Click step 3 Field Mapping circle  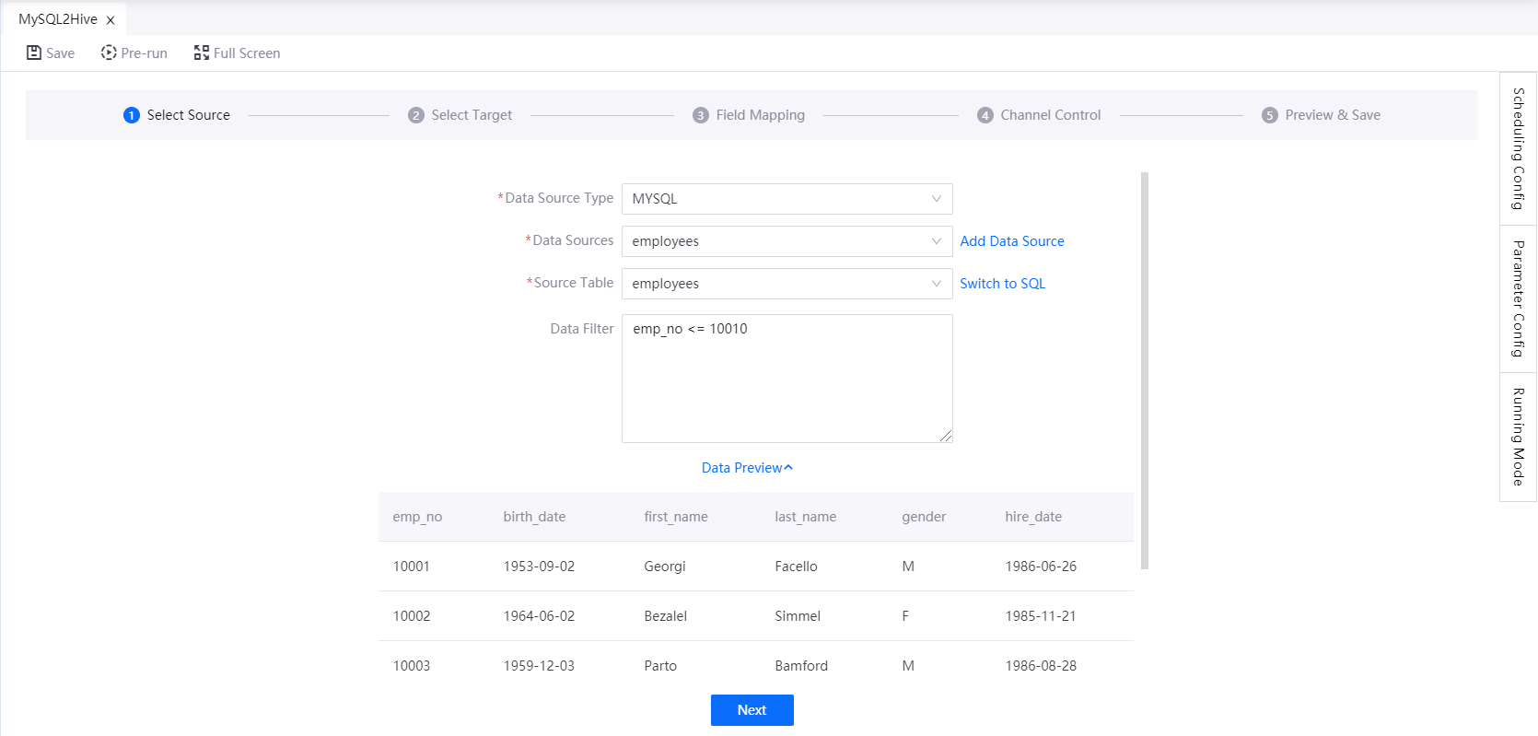tap(701, 115)
